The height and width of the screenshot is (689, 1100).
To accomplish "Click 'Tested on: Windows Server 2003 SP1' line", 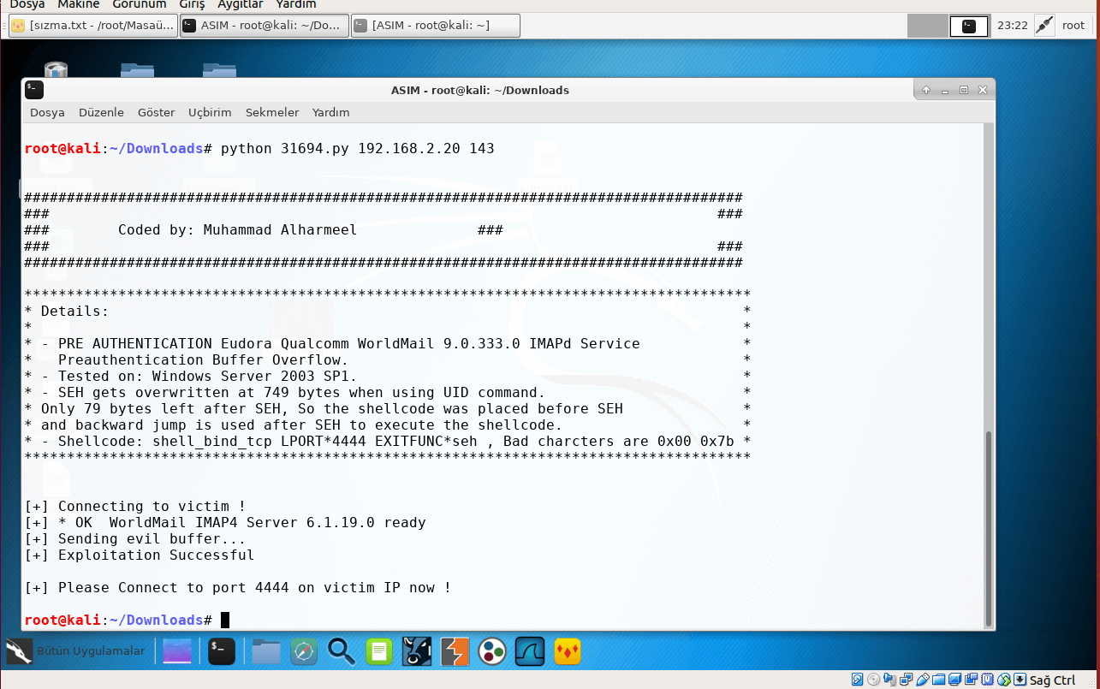I will 191,377.
